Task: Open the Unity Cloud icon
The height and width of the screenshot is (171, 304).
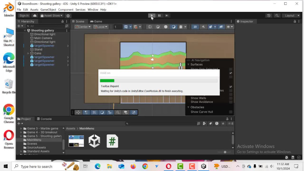Action: (35, 15)
